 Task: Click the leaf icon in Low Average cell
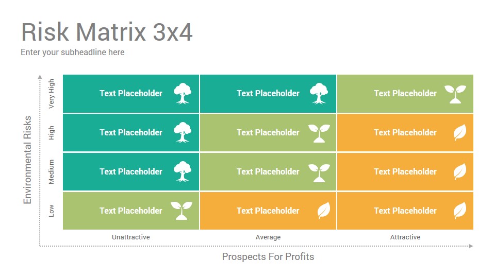324,211
